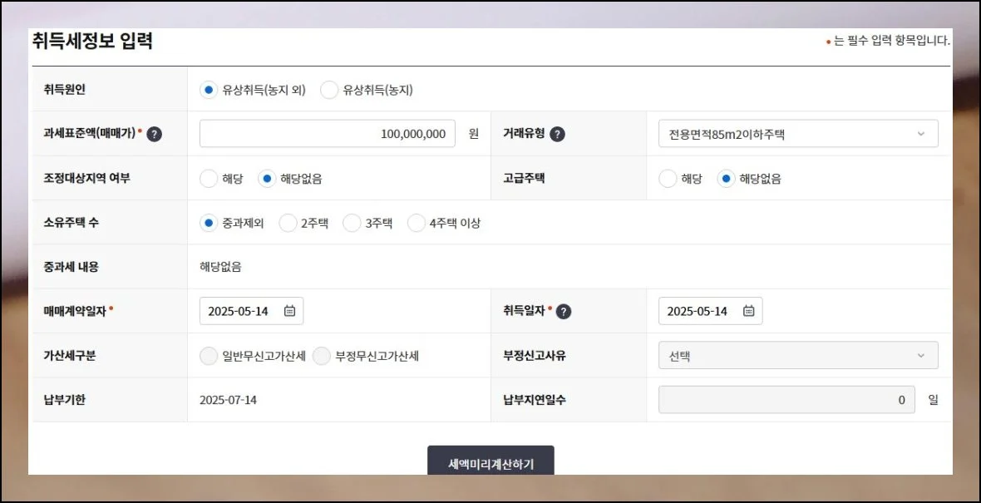
Task: Choose 해당 for 조정대상지역 여부
Action: click(209, 179)
